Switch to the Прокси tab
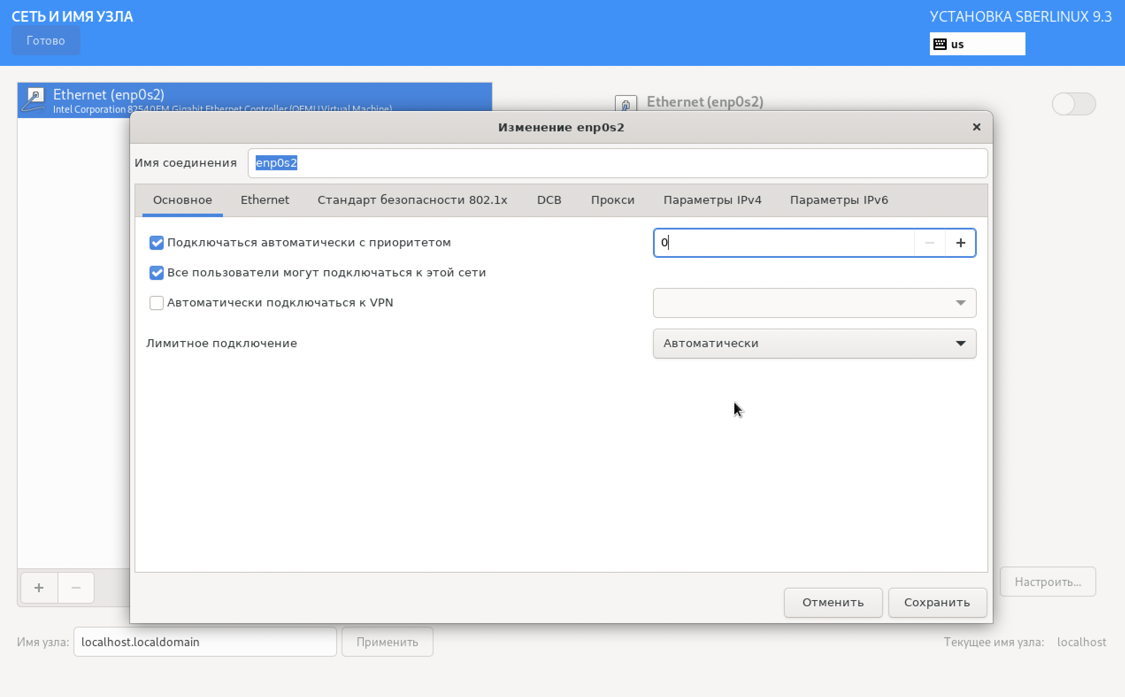Screen dimensions: 1125x697 612,200
